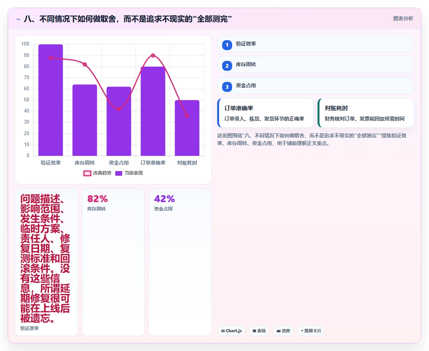This screenshot has height=351, width=429.
Task: Click the 库存周转 bar in the chart
Action: [x=85, y=120]
